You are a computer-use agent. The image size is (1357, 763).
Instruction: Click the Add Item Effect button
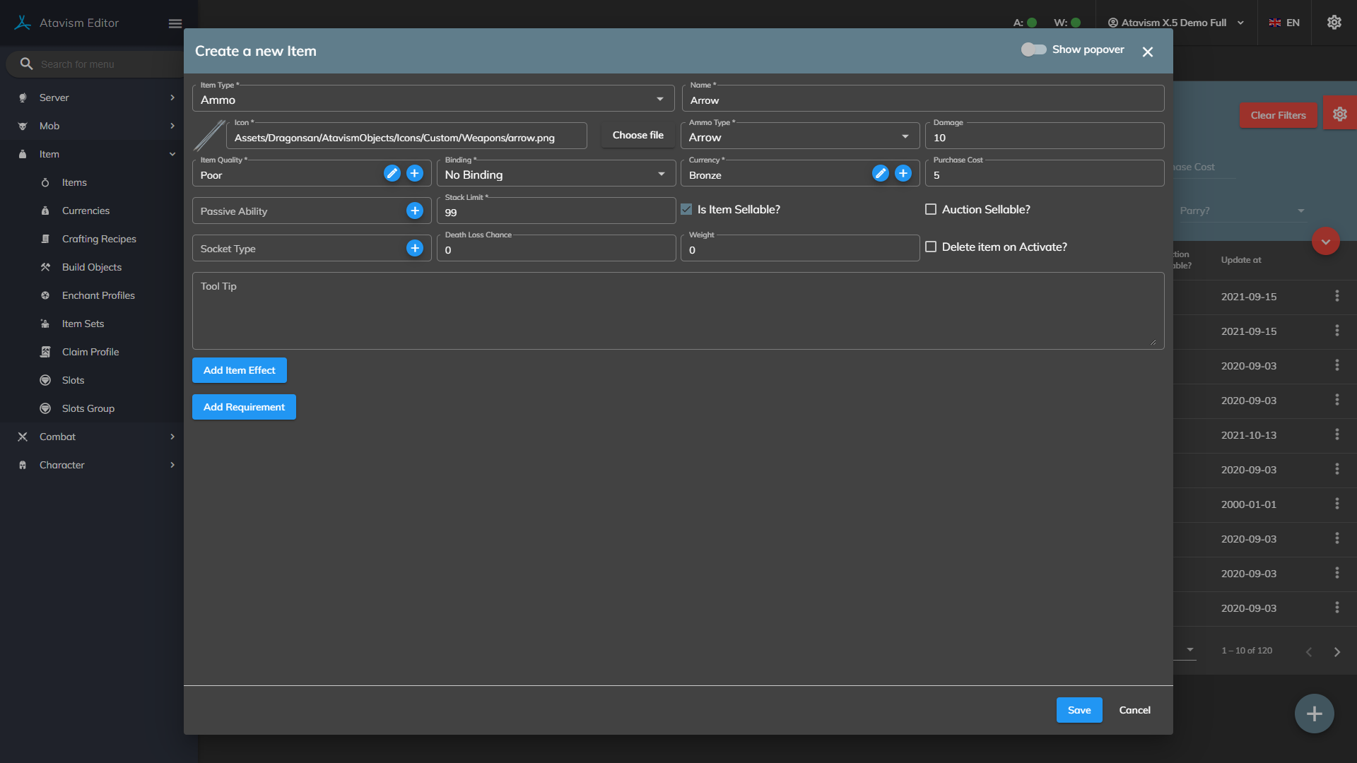point(239,370)
